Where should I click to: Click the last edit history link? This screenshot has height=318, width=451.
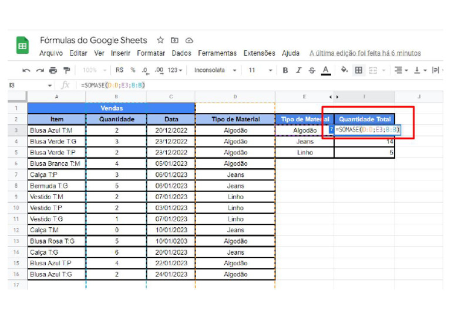365,53
